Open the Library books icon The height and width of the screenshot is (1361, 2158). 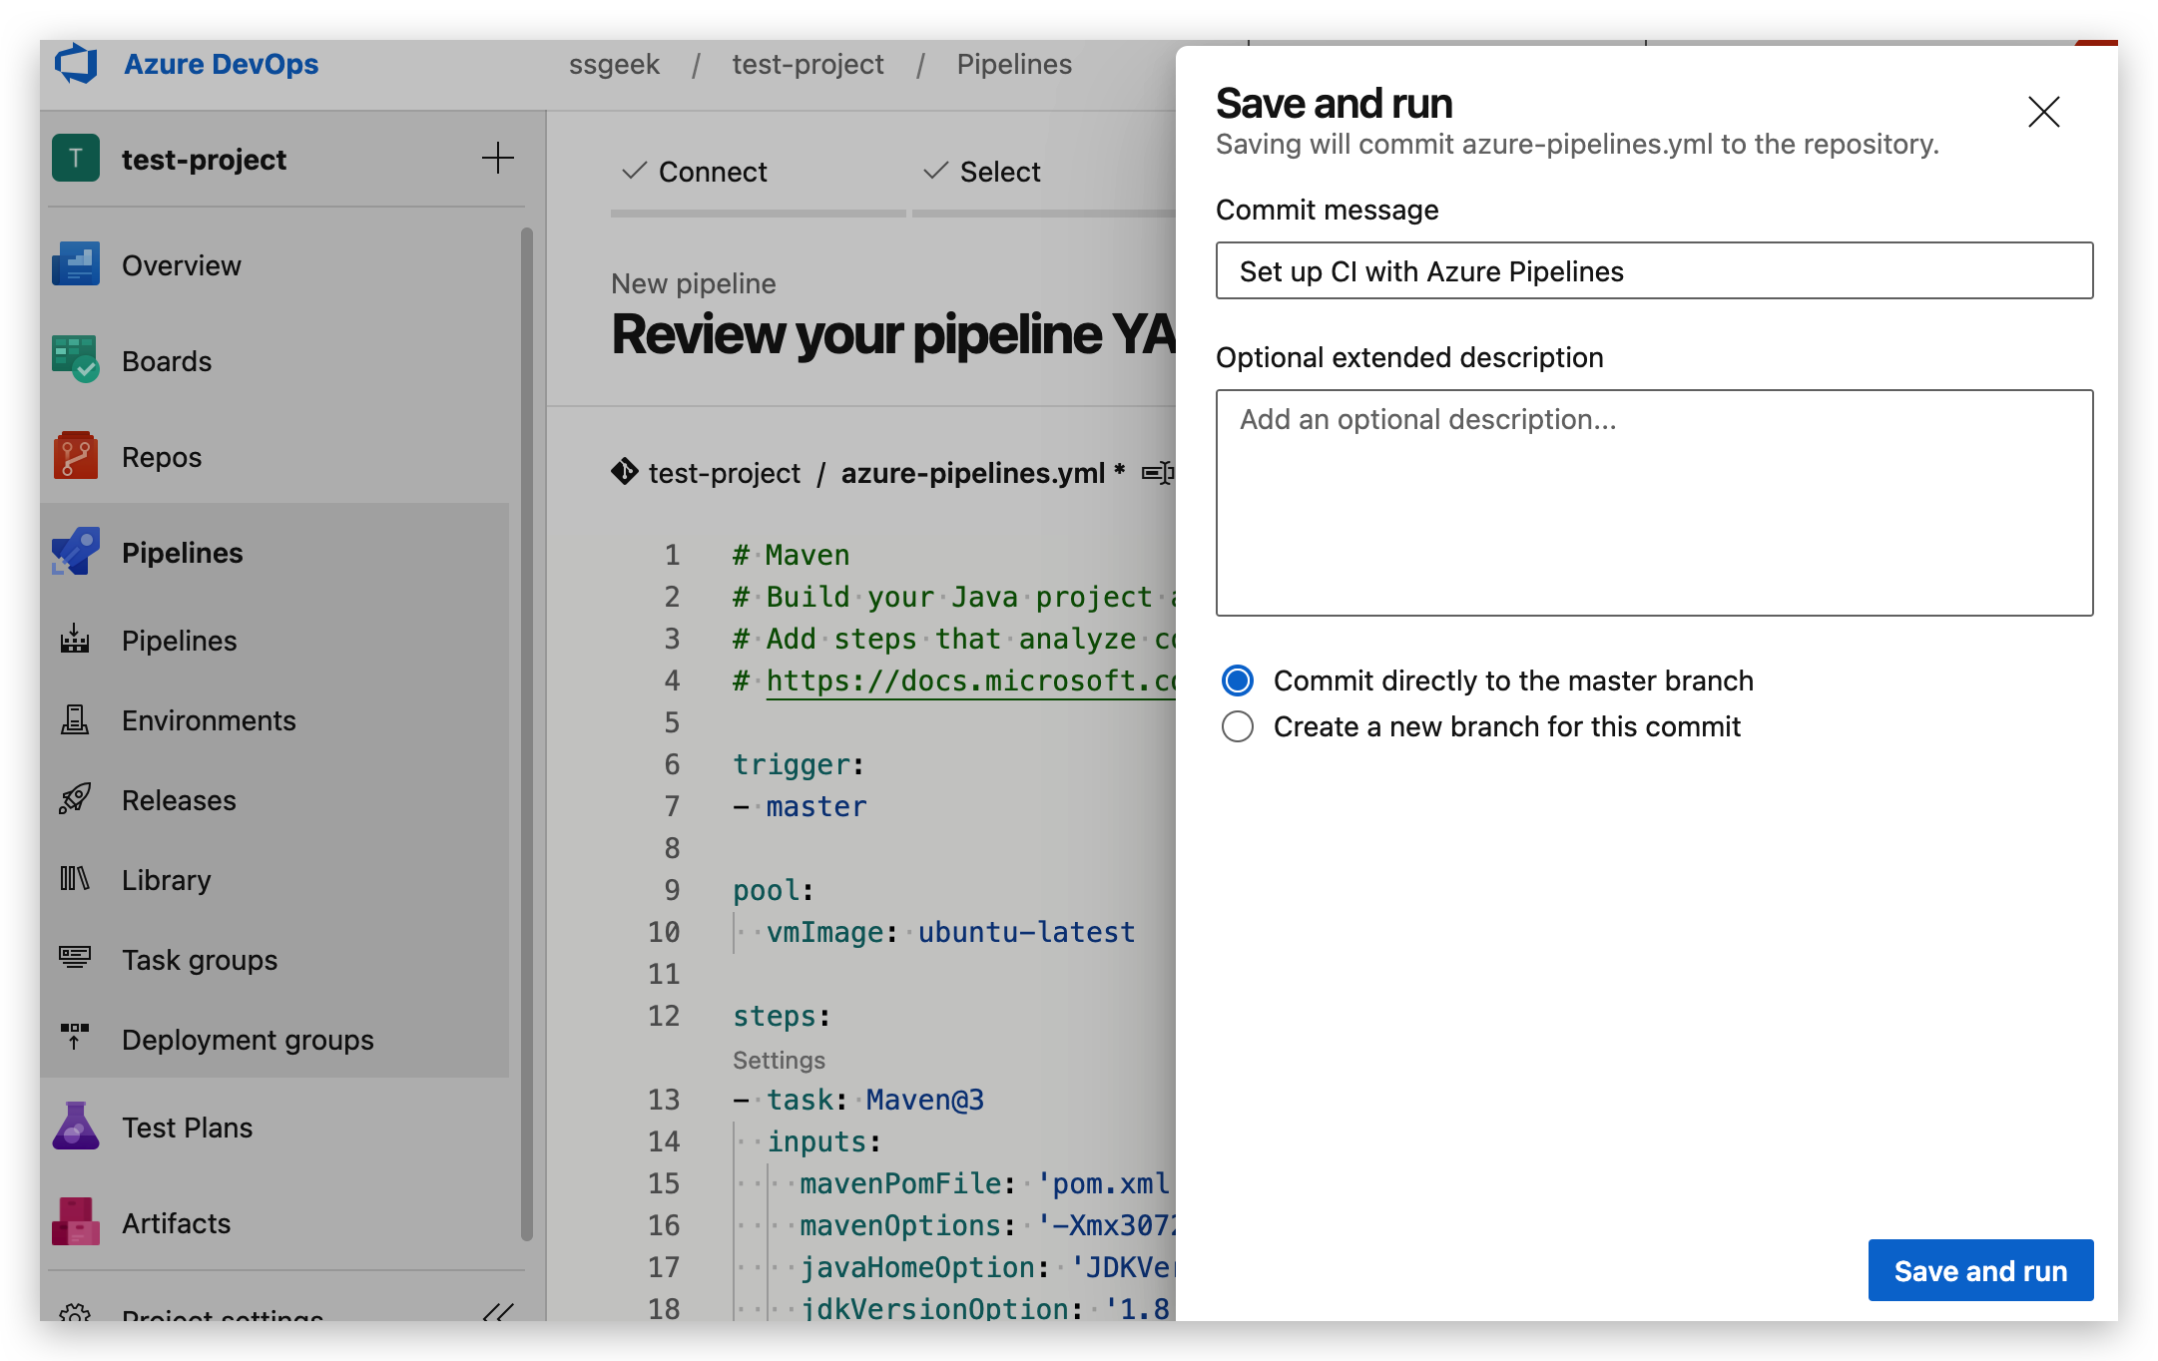(75, 879)
